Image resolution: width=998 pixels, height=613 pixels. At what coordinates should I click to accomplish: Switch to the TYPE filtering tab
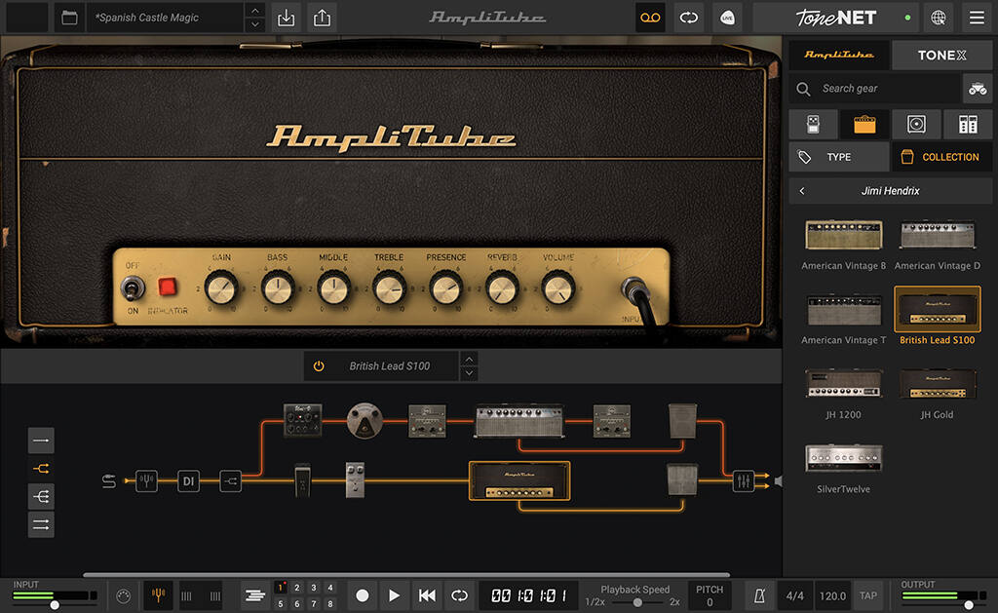click(x=838, y=156)
